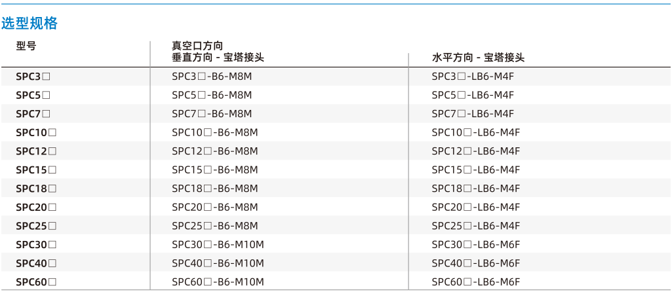Select the 水平方向 - 宝塔接头 column header
This screenshot has width=672, height=294.
click(x=479, y=58)
